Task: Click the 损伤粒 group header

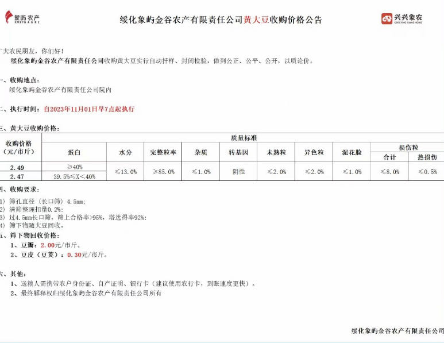Action: coord(408,147)
